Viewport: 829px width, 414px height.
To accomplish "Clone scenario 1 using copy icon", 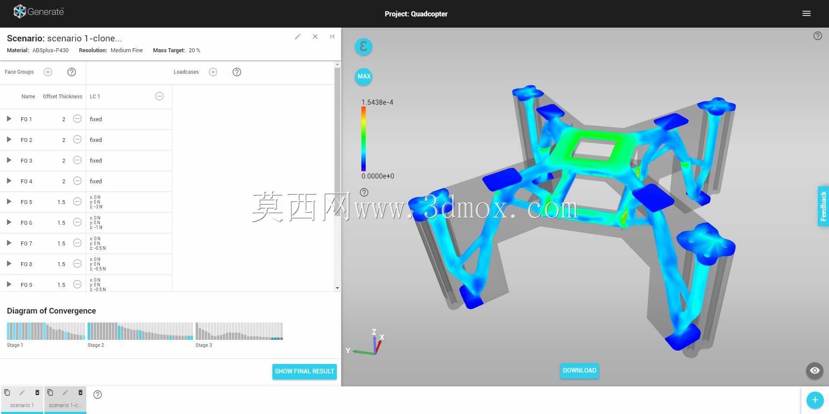I will (x=7, y=392).
